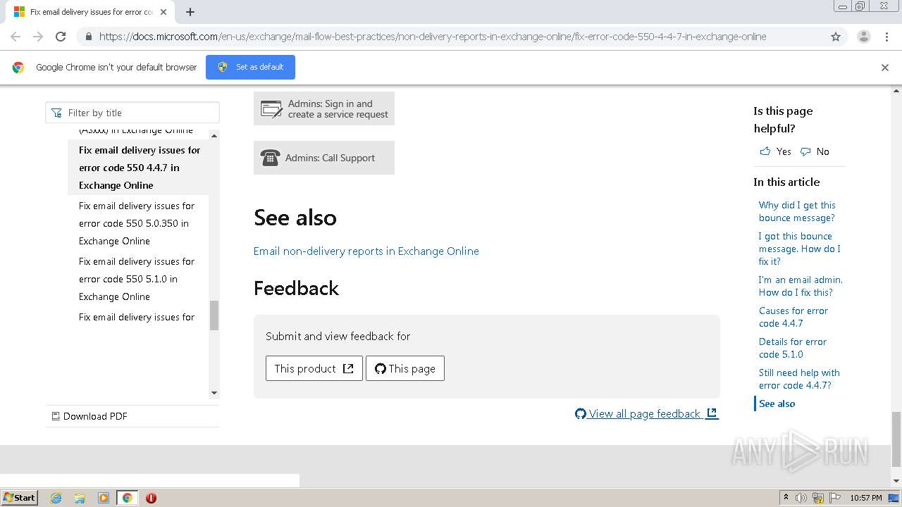Click the table of contents scrollbar thumb

214,315
